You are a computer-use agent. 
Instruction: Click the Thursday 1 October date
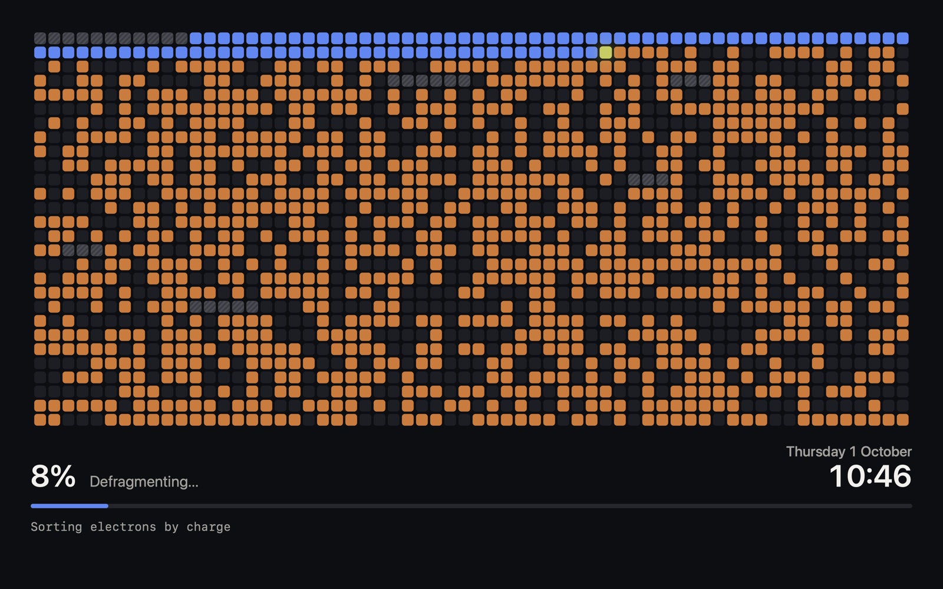pyautogui.click(x=849, y=452)
